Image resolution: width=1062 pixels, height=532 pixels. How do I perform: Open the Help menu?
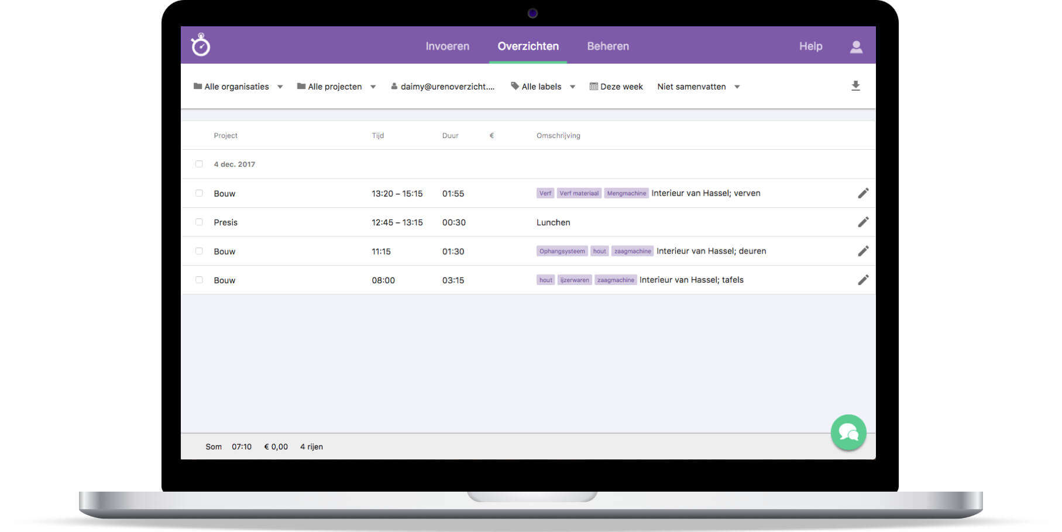pyautogui.click(x=811, y=46)
